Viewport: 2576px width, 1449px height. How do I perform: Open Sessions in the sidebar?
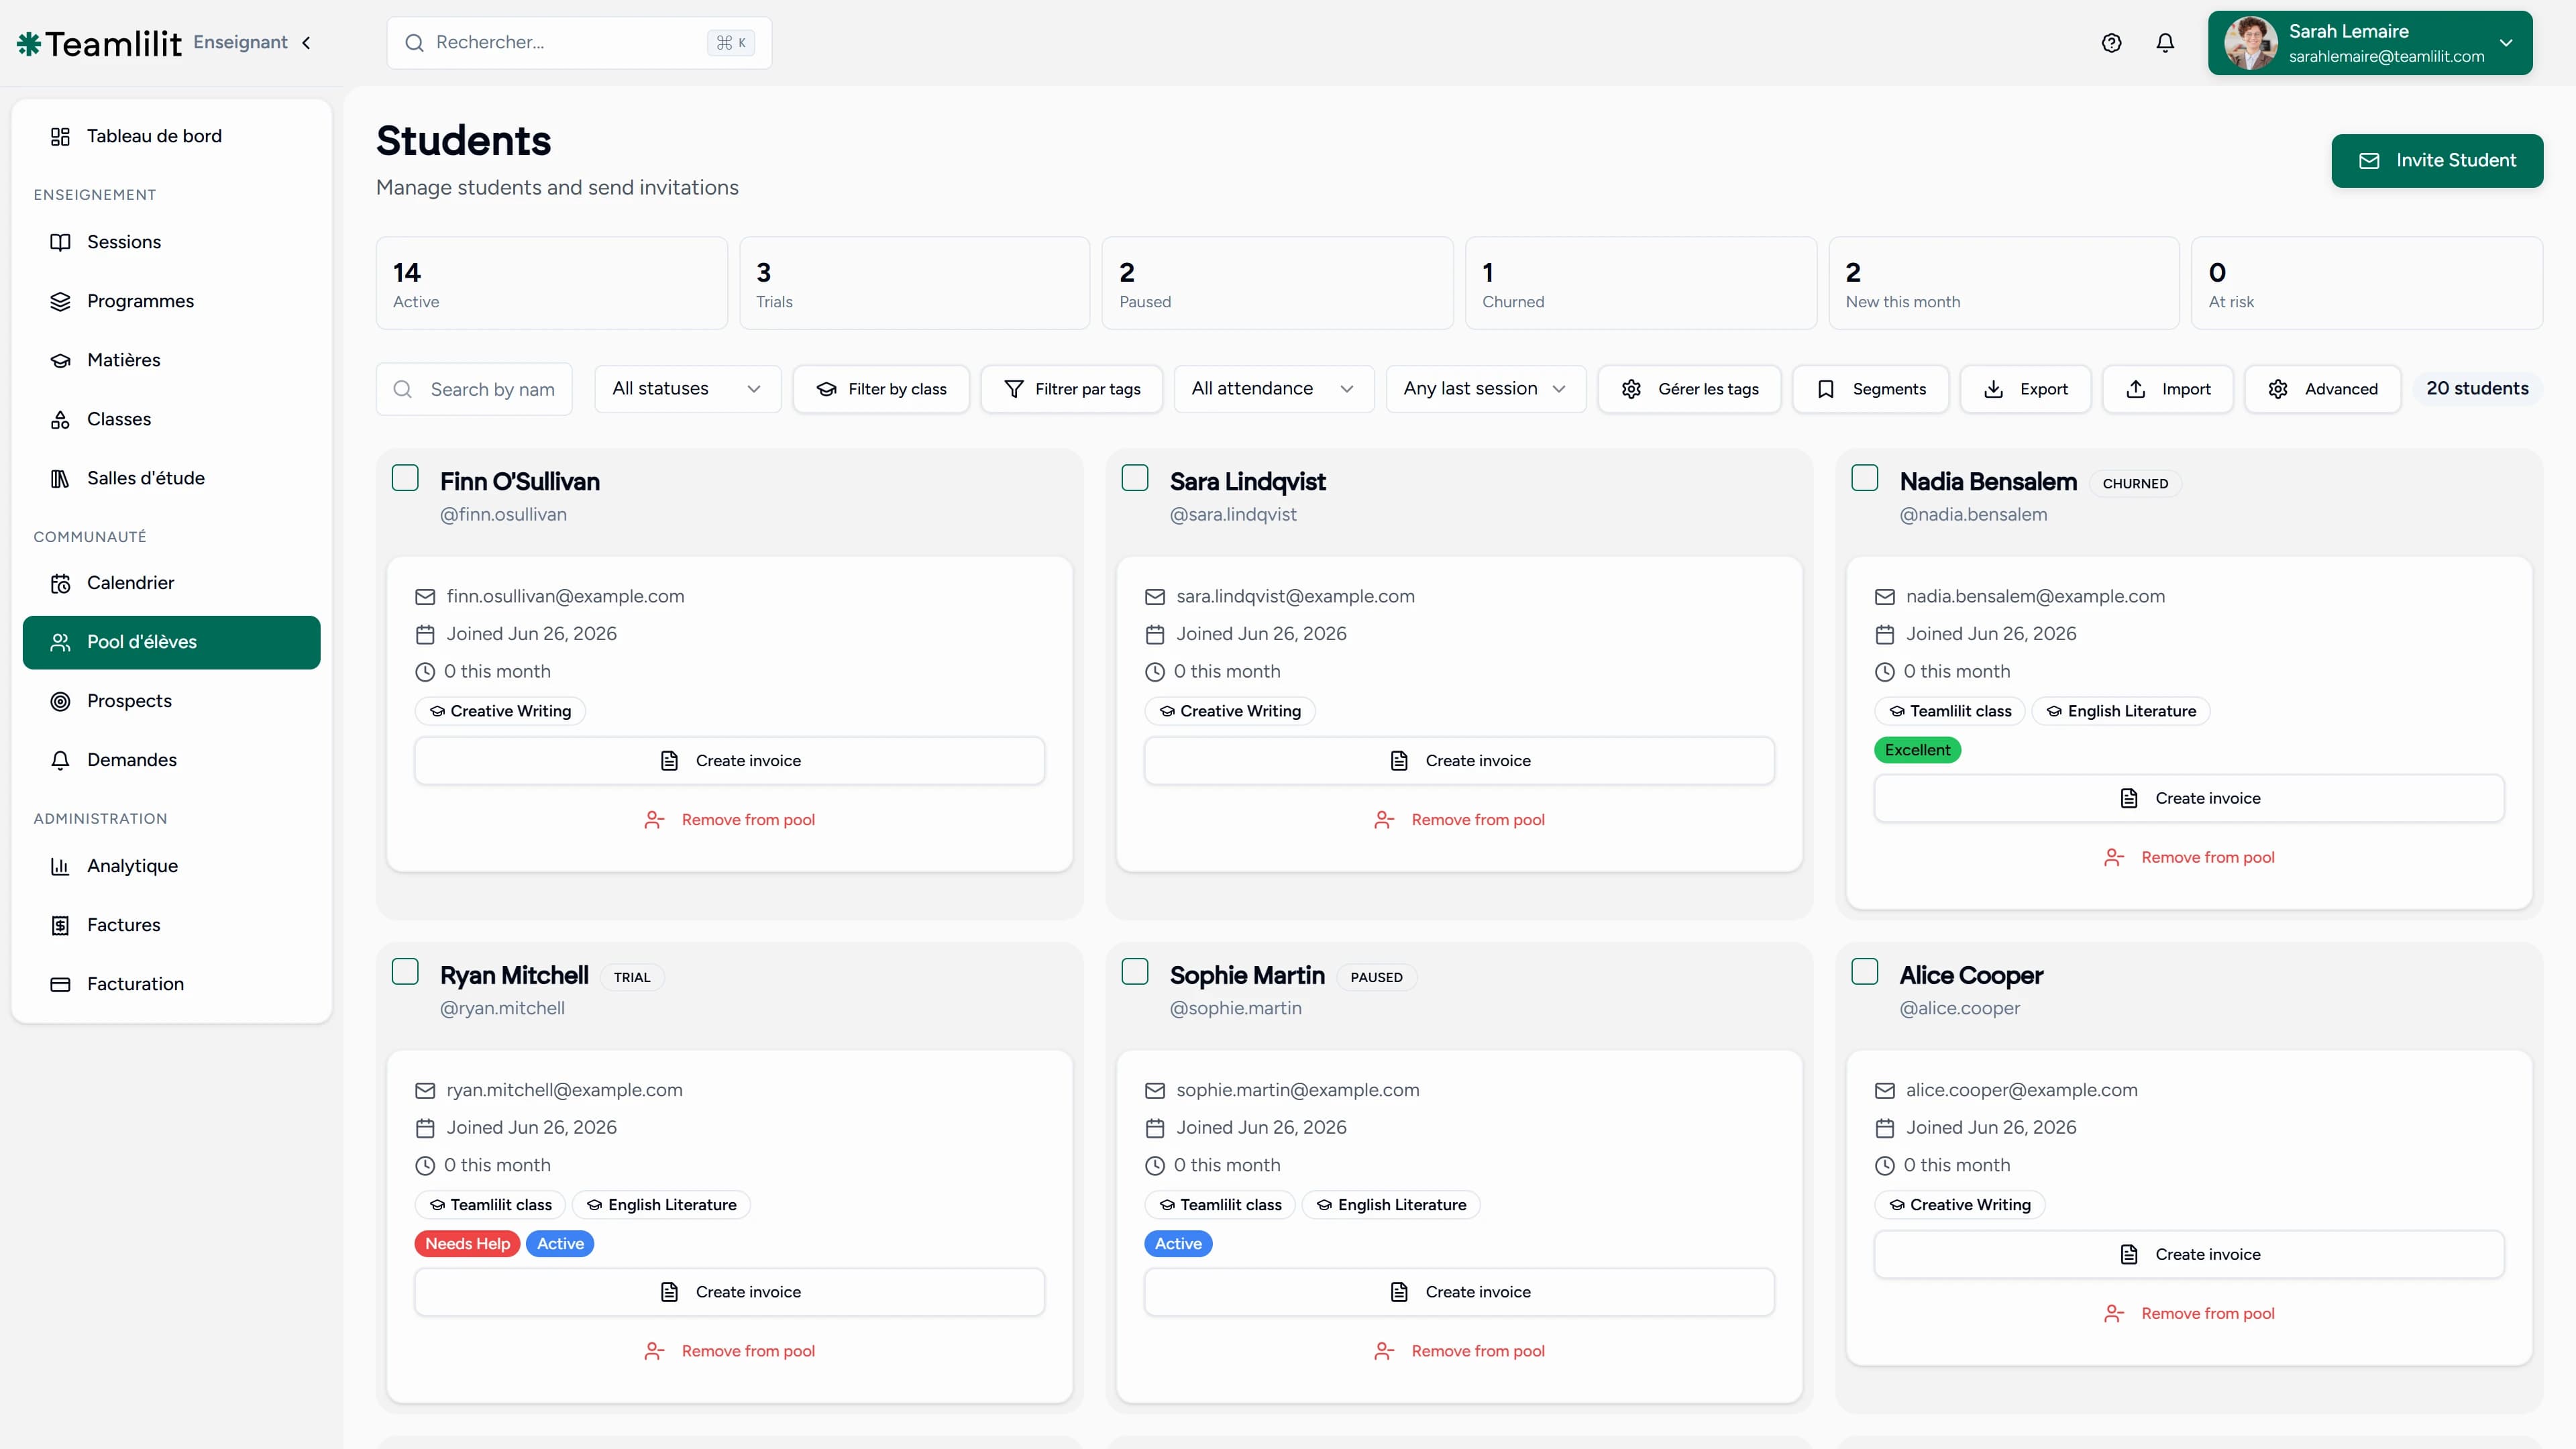coord(172,242)
